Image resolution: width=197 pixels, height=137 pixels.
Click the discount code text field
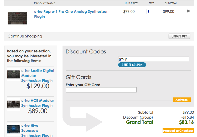point(153,59)
